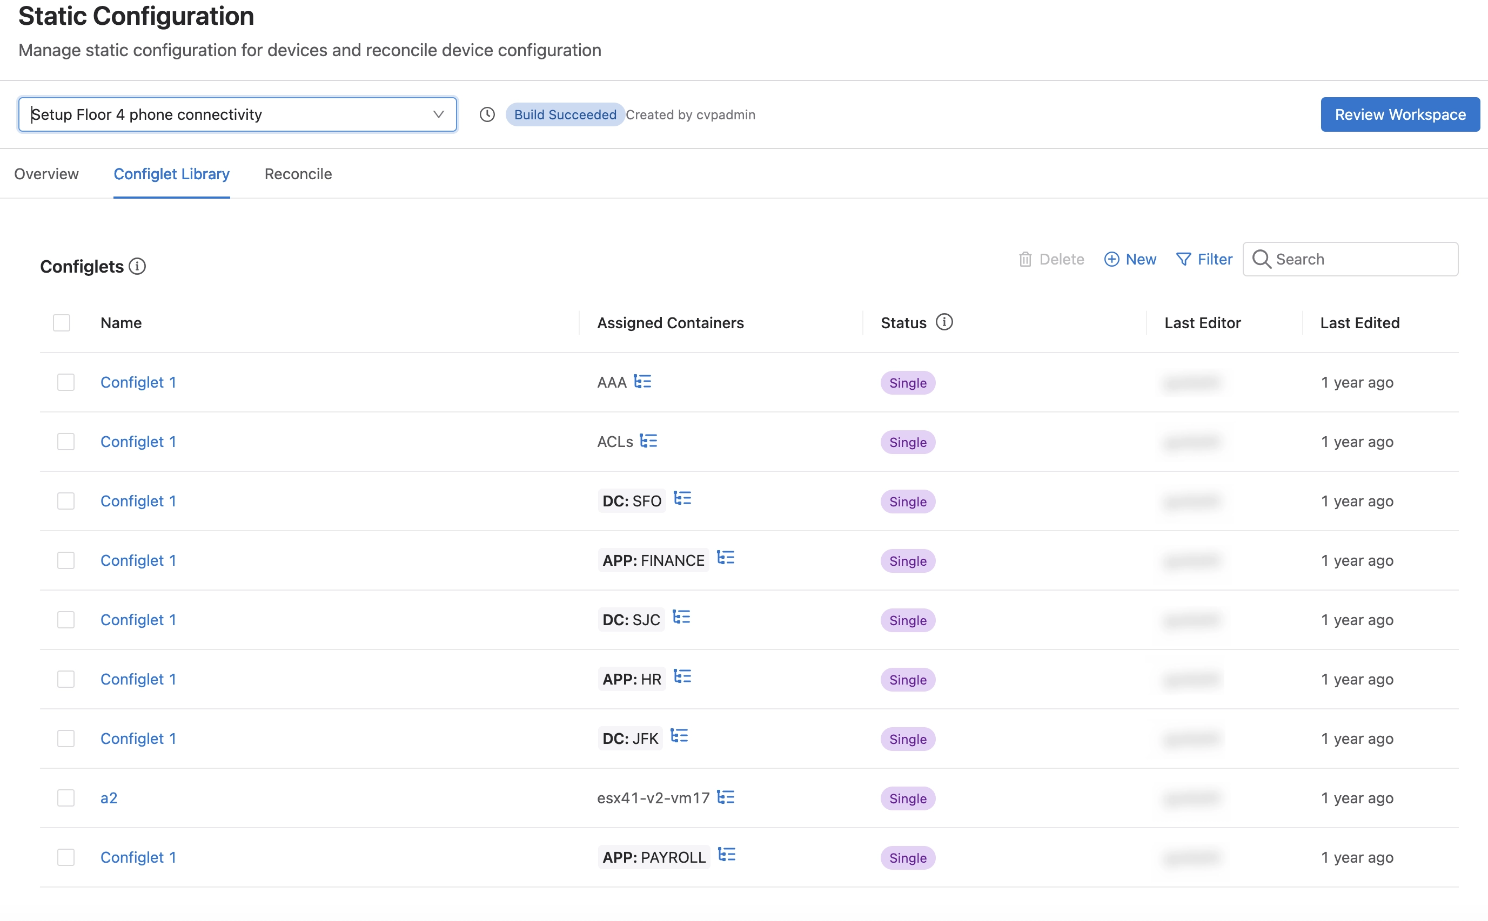This screenshot has height=921, width=1488.
Task: Click the tree icon next to DC: JFK
Action: (680, 736)
